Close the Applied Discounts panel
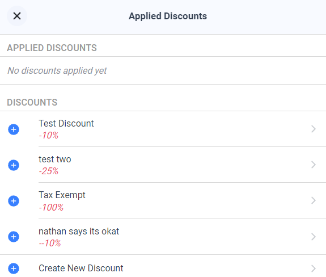This screenshot has width=326, height=277. [17, 16]
